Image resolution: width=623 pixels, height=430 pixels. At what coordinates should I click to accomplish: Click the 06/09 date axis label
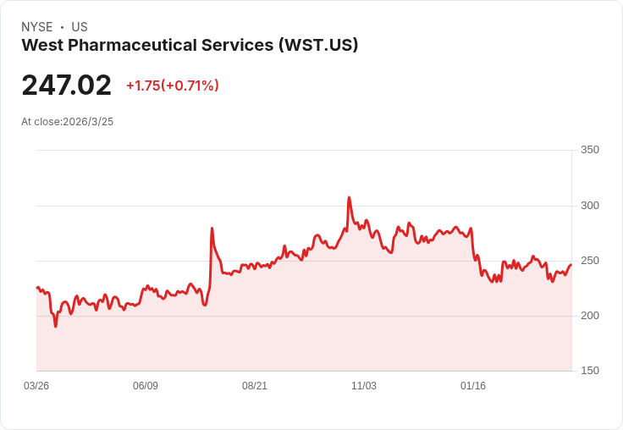(146, 385)
